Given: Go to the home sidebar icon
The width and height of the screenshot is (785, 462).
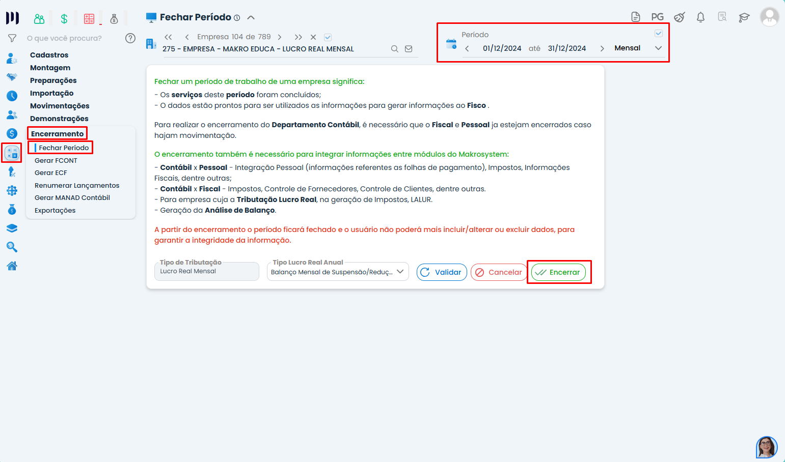Looking at the screenshot, I should pos(12,266).
